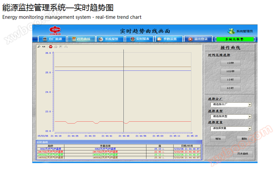276x170 pixels.
Task: Click the 请选择变量 combo box field
Action: pyautogui.click(x=231, y=128)
